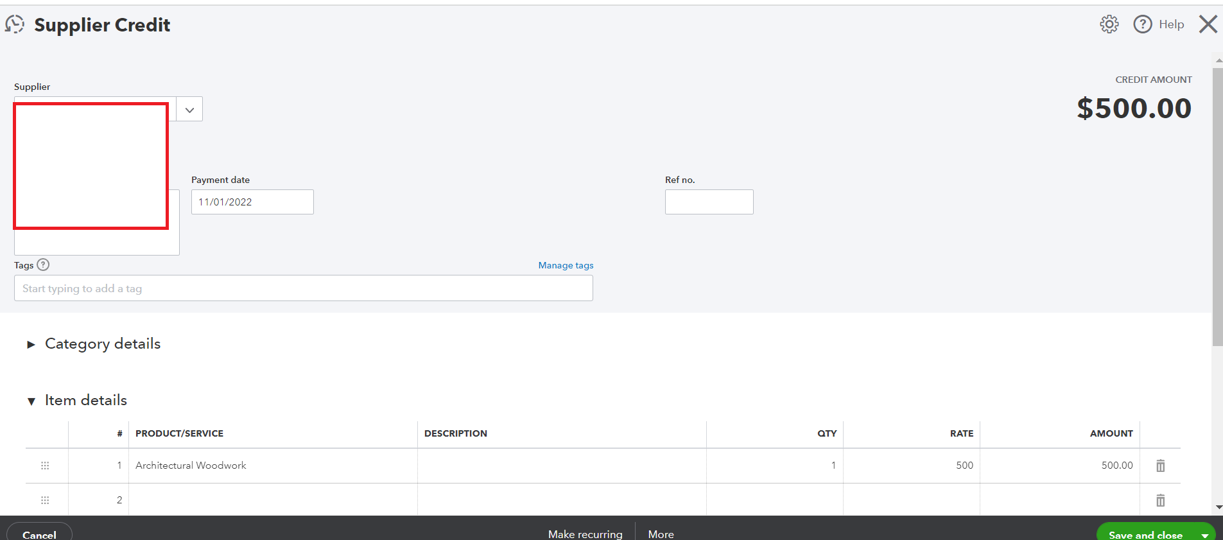Image resolution: width=1223 pixels, height=540 pixels.
Task: Open the More footer menu
Action: pyautogui.click(x=661, y=534)
